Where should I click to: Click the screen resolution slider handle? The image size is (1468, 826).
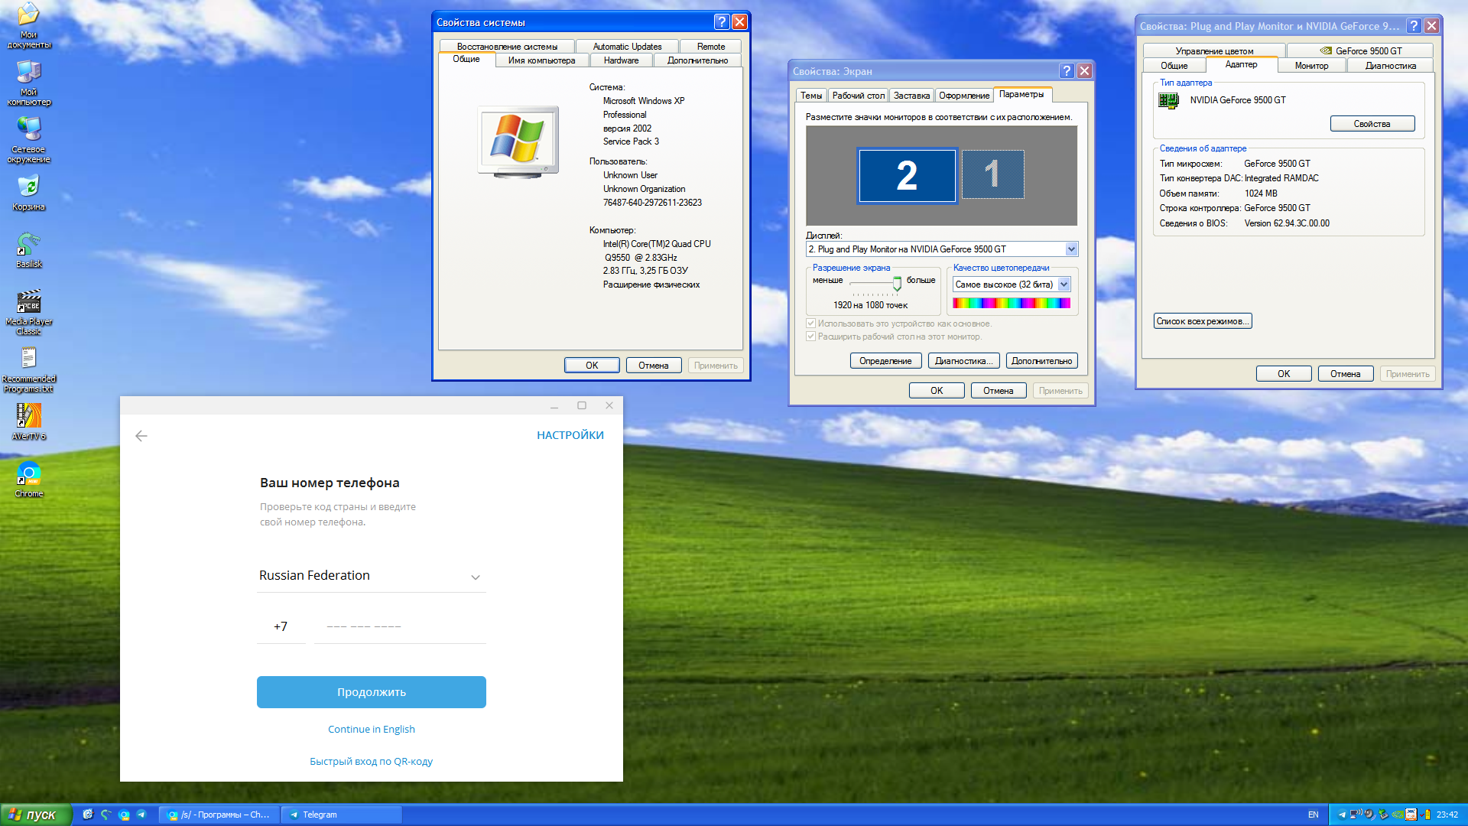[897, 284]
